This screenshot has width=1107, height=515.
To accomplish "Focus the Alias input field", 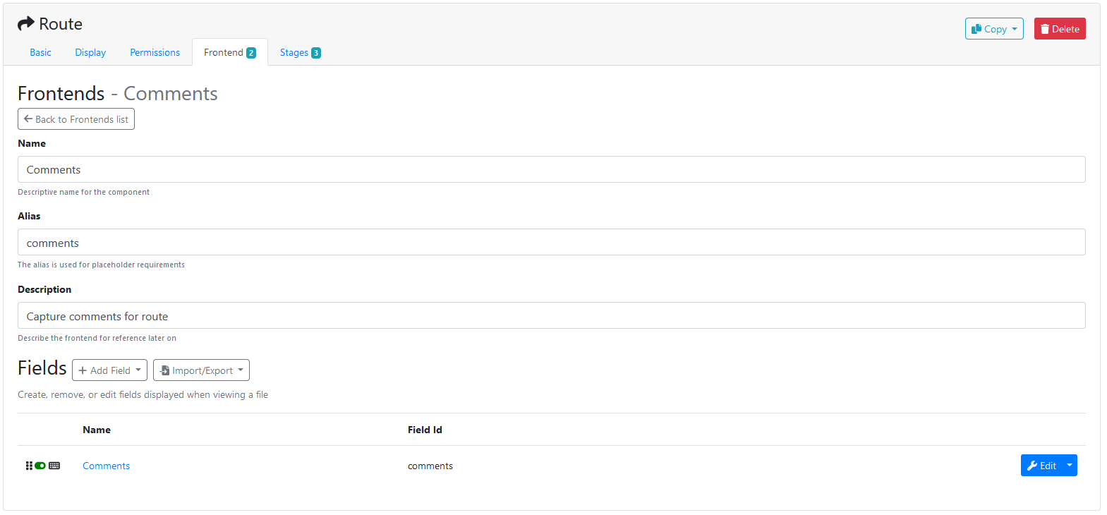I will click(x=551, y=242).
